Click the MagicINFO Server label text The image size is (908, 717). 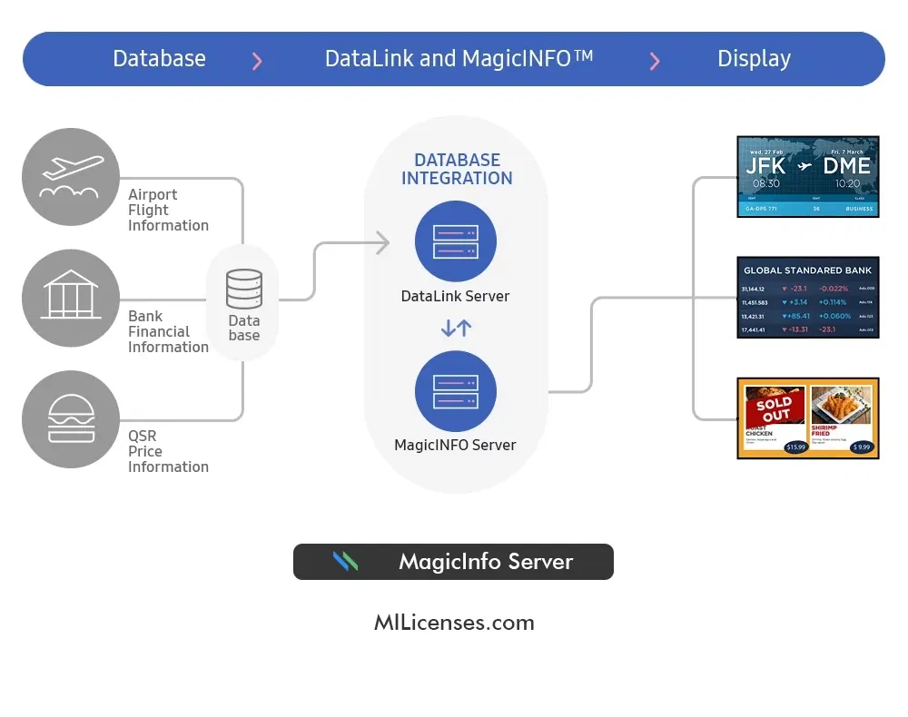(x=455, y=445)
